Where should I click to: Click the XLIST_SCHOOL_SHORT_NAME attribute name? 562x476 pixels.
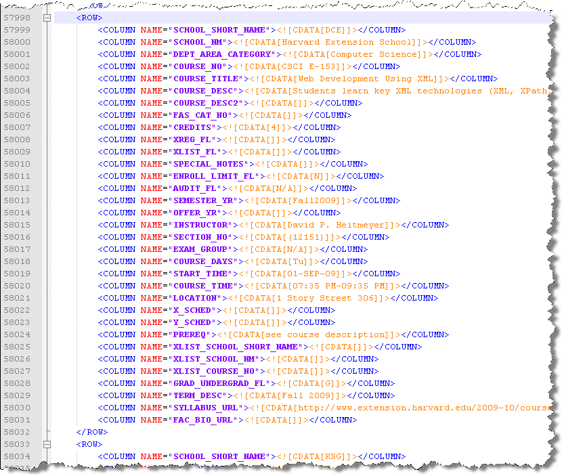click(x=236, y=347)
